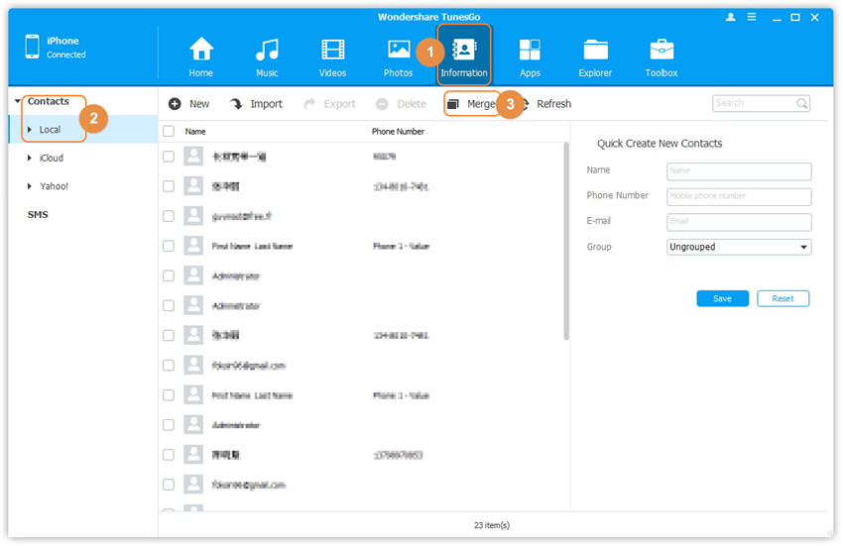
Task: Go to the Videos section icon
Action: coord(333,51)
